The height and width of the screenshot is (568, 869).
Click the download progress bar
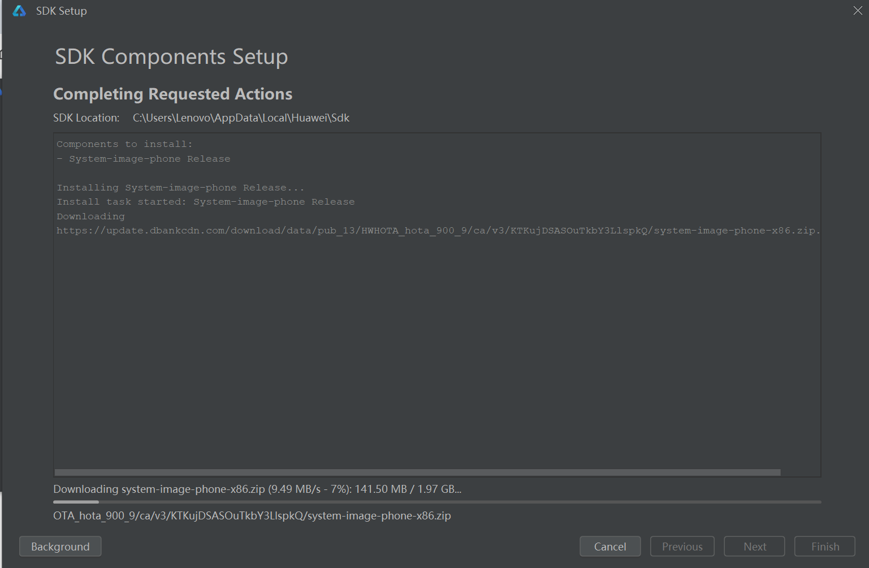436,502
